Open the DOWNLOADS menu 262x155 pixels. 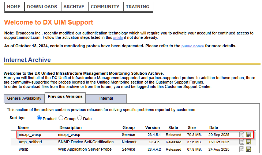tap(42, 7)
